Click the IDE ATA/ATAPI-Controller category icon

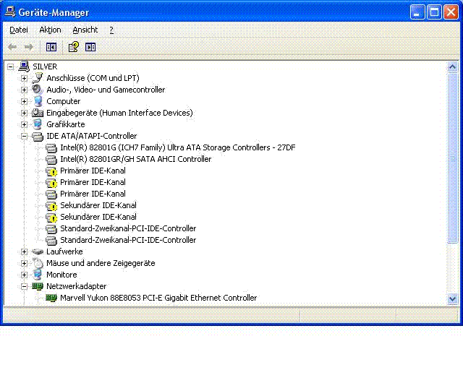(x=38, y=136)
